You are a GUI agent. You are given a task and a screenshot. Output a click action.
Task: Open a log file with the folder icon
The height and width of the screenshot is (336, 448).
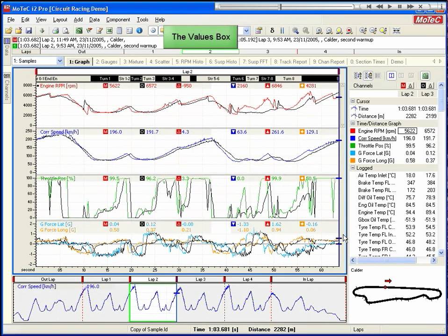8,30
